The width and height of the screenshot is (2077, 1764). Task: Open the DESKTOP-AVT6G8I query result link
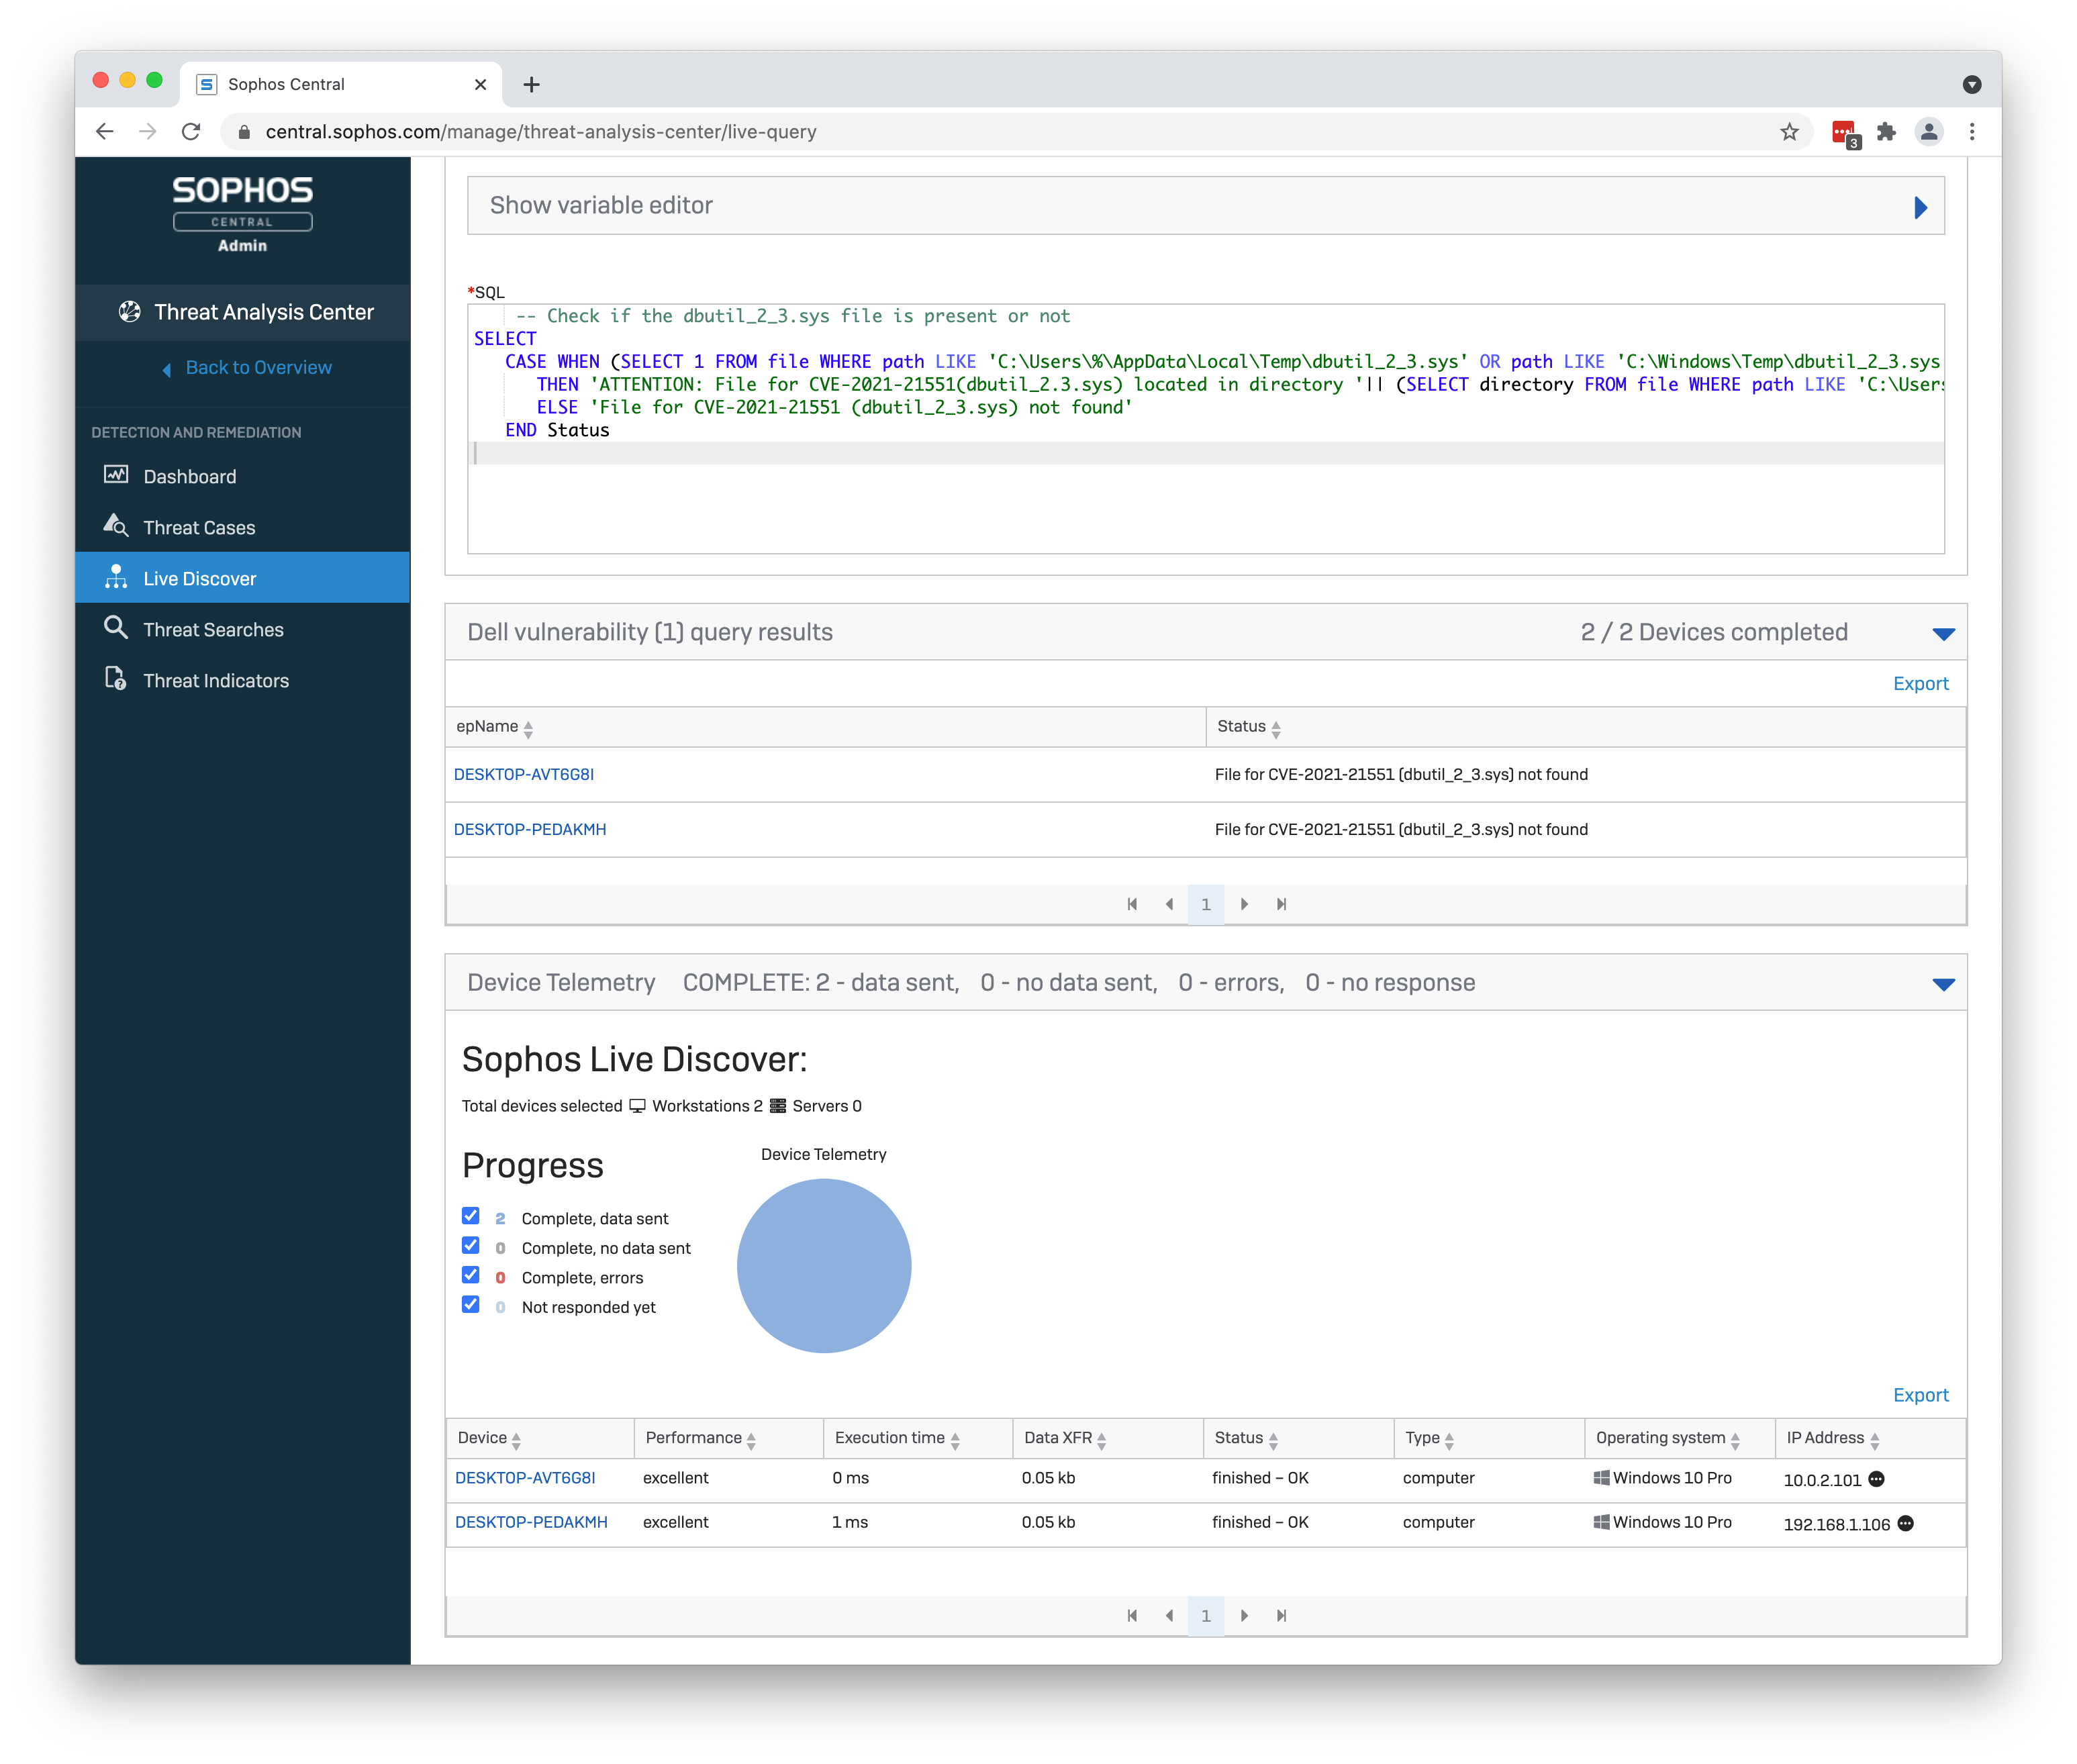[524, 774]
